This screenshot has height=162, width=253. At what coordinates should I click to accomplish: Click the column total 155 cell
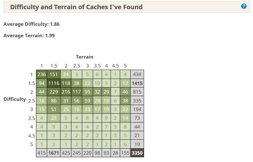pyautogui.click(x=125, y=153)
